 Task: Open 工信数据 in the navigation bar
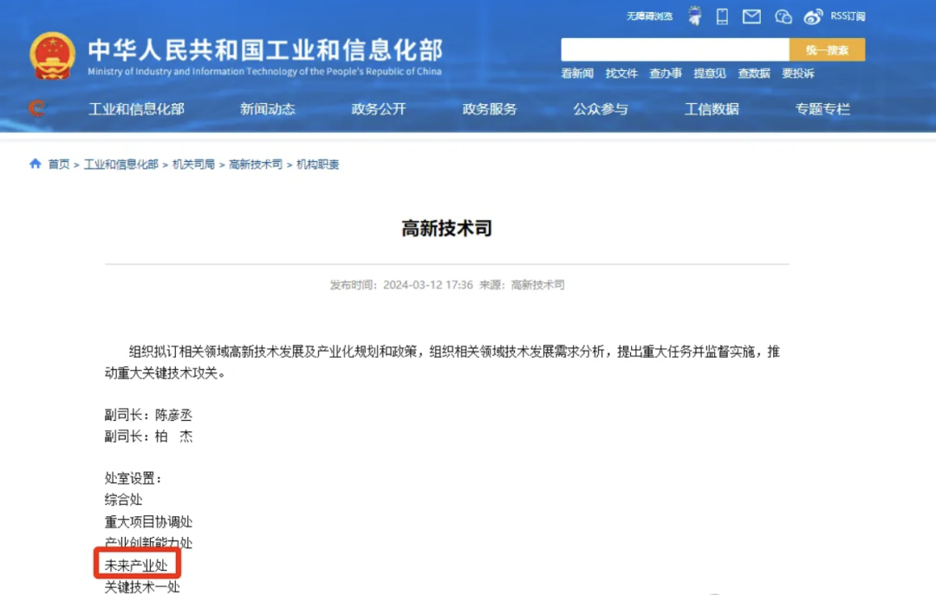[712, 109]
